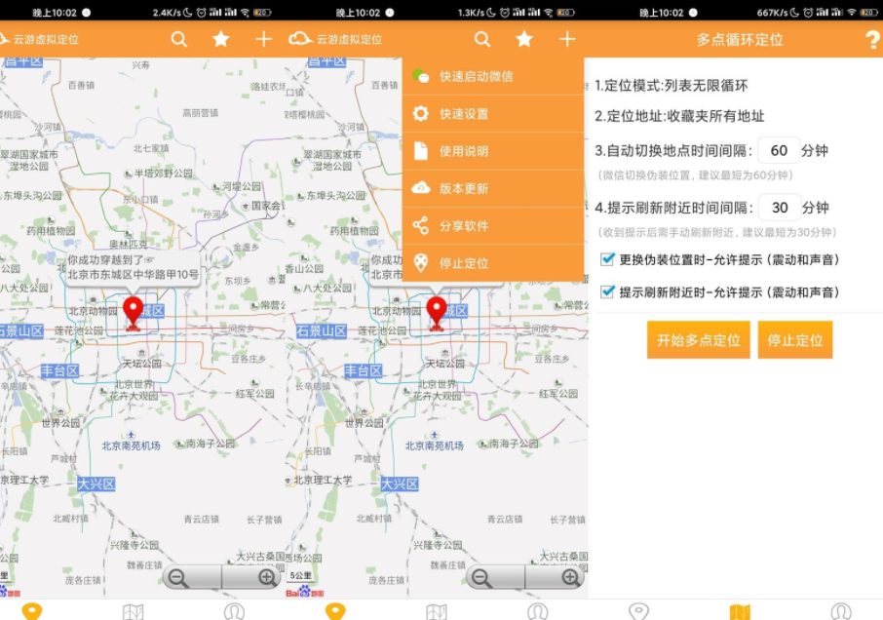The image size is (883, 620).
Task: Click the red location pin on left map
Action: click(133, 313)
